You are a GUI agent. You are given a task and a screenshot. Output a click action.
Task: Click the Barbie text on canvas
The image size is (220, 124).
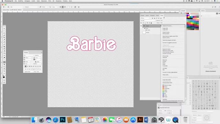click(x=91, y=43)
